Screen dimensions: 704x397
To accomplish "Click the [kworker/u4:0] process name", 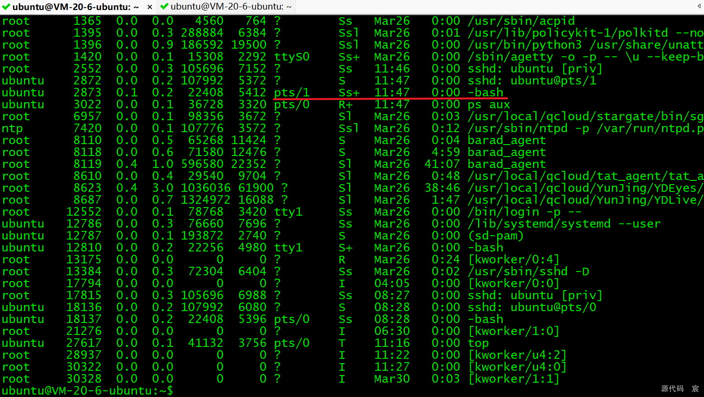I will coord(518,367).
